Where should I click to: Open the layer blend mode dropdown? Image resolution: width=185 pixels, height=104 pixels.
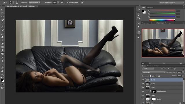coord(153,72)
